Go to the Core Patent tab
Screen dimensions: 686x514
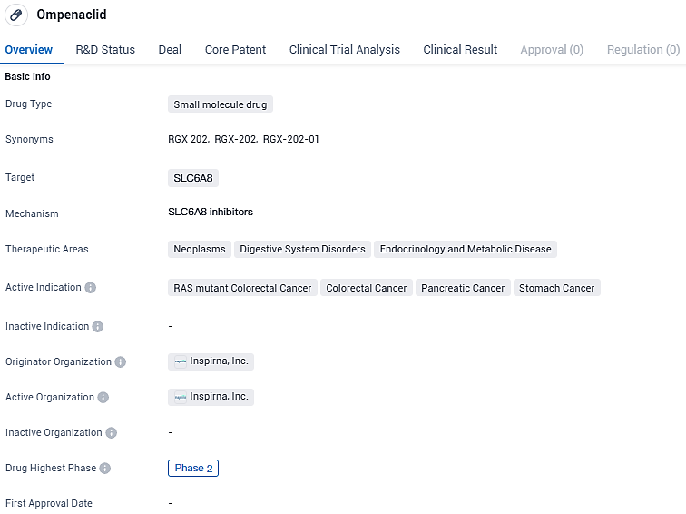[235, 50]
